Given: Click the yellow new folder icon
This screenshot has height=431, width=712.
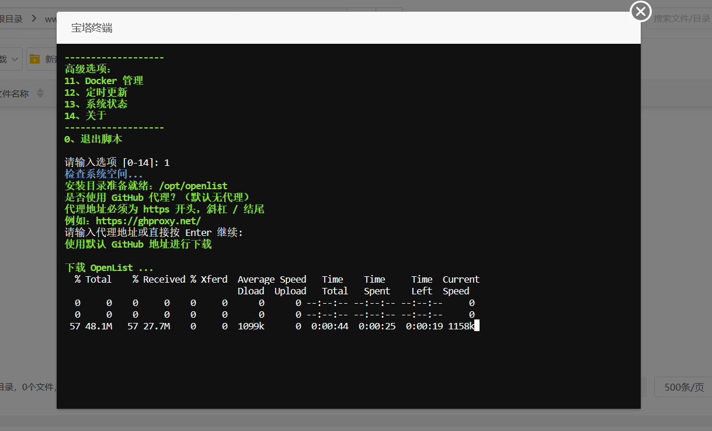Looking at the screenshot, I should (x=35, y=59).
